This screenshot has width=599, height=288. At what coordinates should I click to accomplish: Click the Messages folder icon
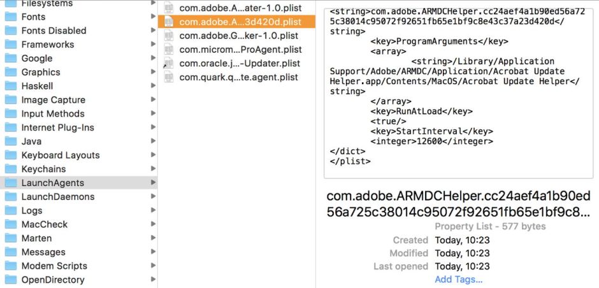(10, 252)
